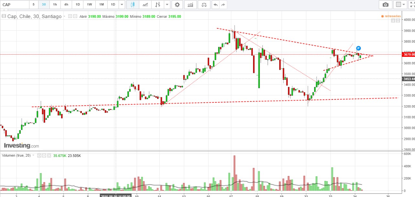The width and height of the screenshot is (415, 197).
Task: Click volume average value 23.505K
Action: pos(75,156)
